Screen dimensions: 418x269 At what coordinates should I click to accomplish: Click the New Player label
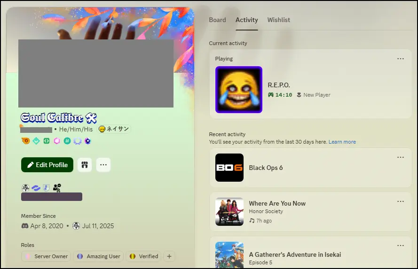(317, 95)
